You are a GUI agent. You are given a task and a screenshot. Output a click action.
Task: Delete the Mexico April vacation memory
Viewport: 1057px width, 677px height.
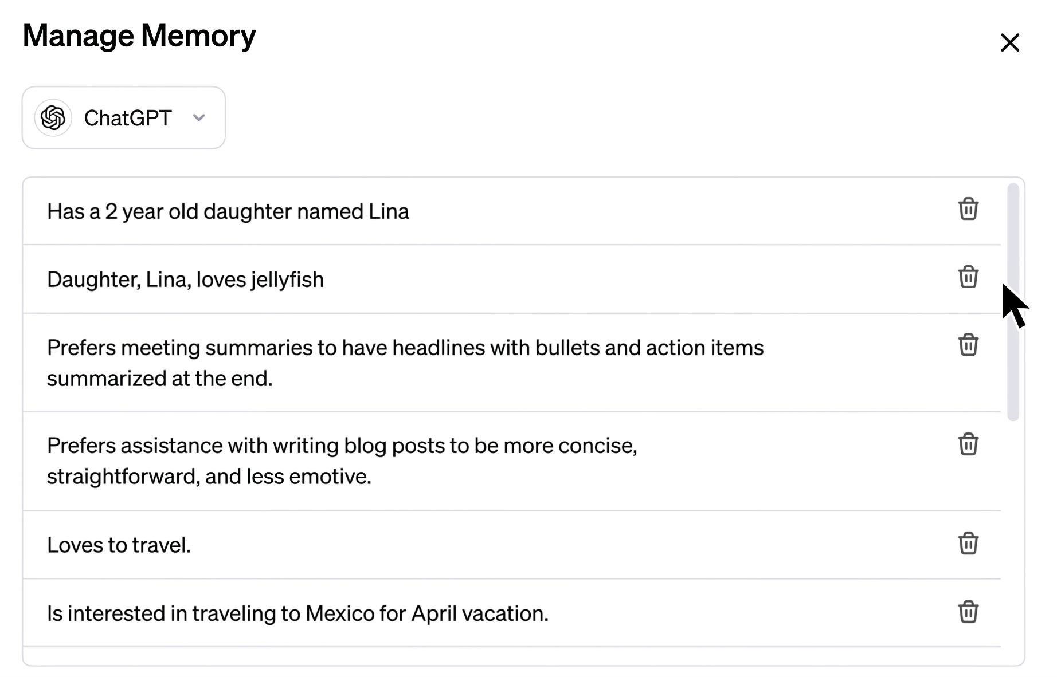click(x=968, y=612)
